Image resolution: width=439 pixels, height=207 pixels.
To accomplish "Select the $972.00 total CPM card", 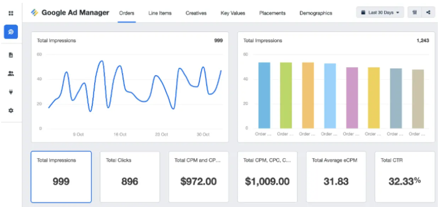I will [198, 177].
